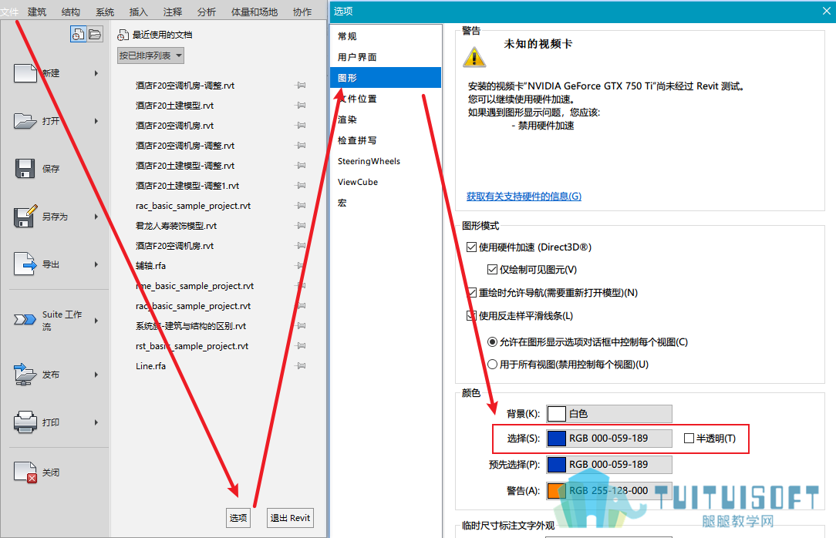Image resolution: width=836 pixels, height=538 pixels.
Task: Click the New (新建) document icon
Action: 25,73
